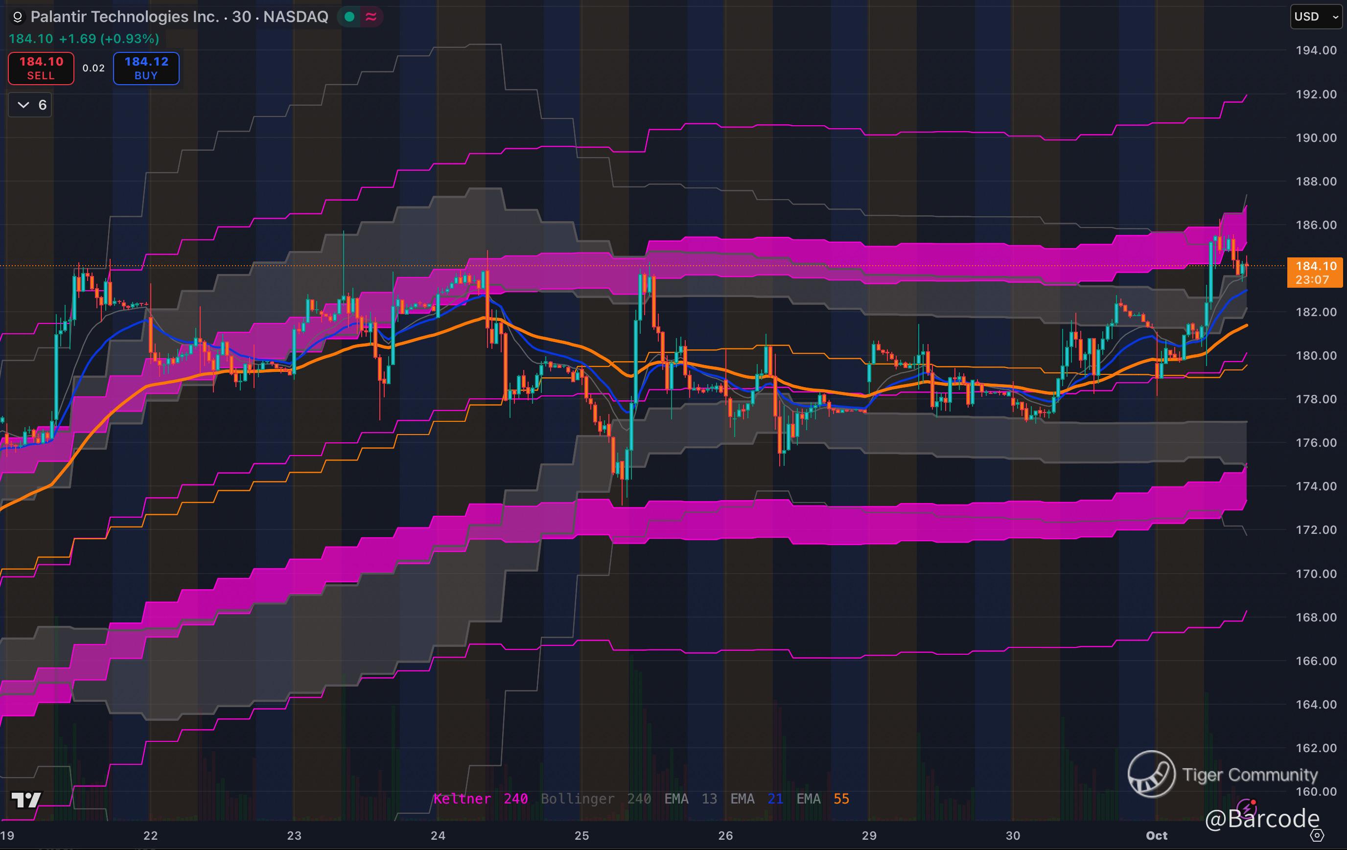Image resolution: width=1347 pixels, height=850 pixels.
Task: Click the 184.10 SELL button
Action: click(x=41, y=68)
